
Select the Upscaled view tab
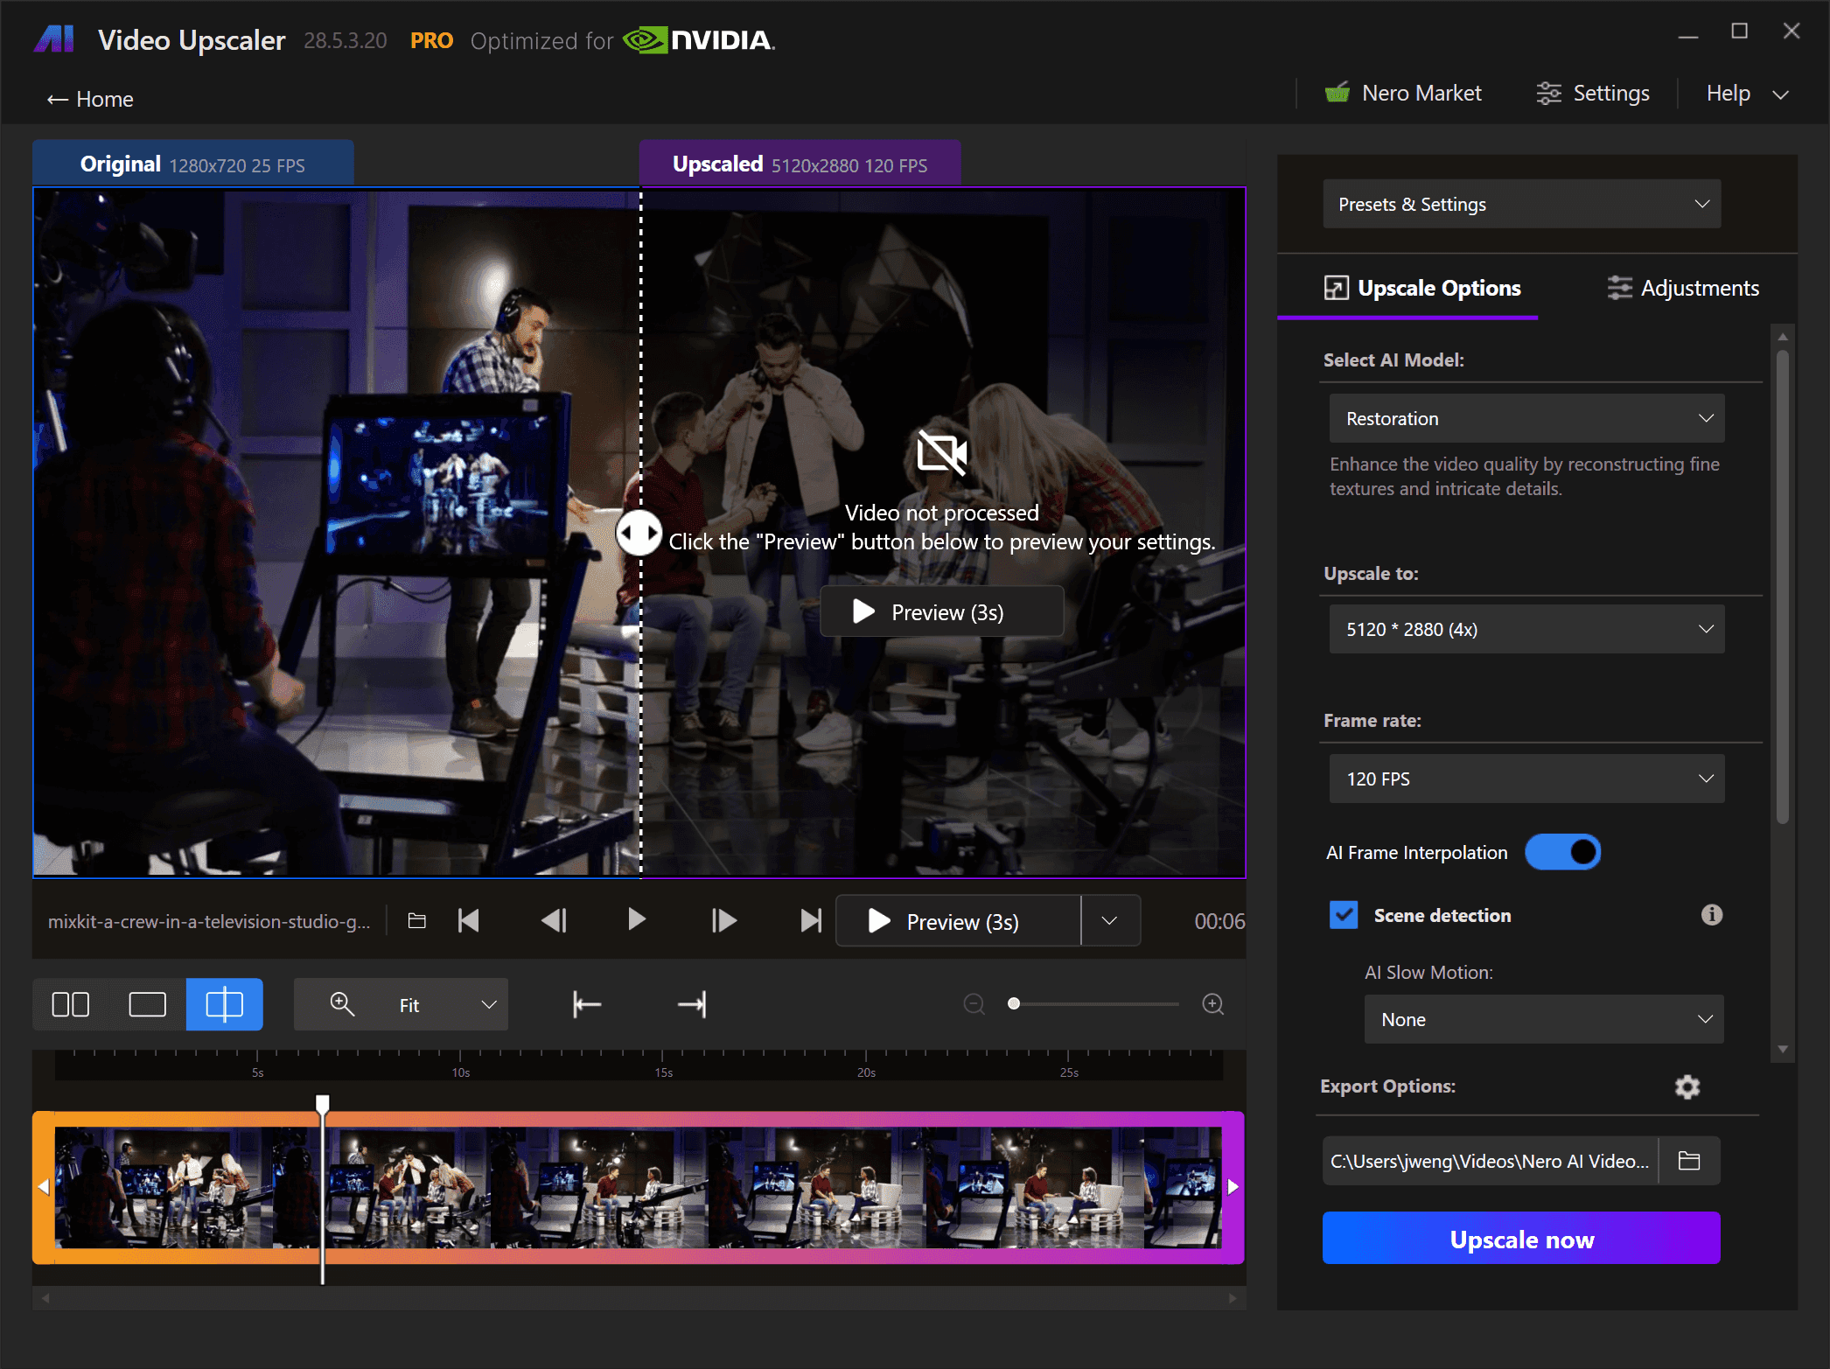[800, 164]
